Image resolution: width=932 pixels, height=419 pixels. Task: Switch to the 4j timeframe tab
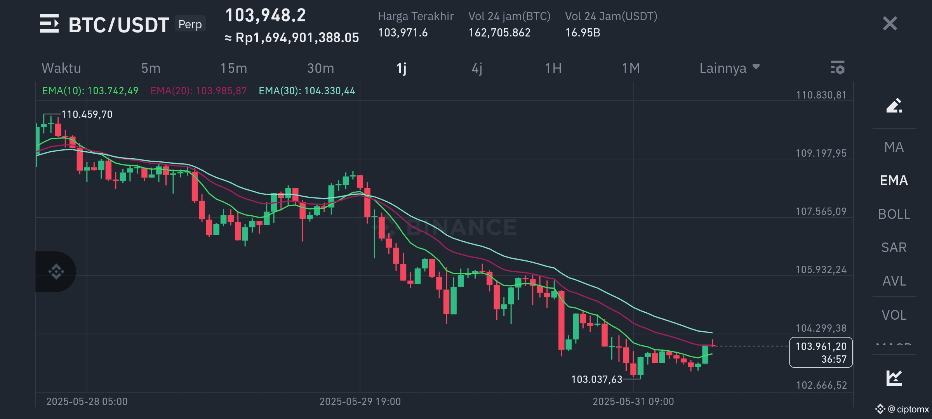click(477, 68)
